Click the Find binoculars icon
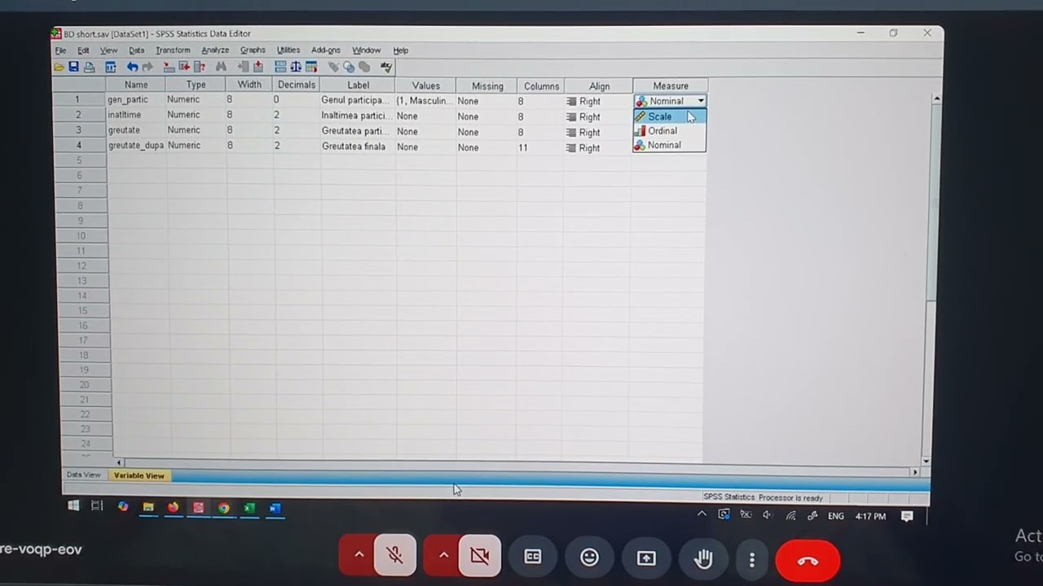Image resolution: width=1043 pixels, height=586 pixels. coord(221,68)
